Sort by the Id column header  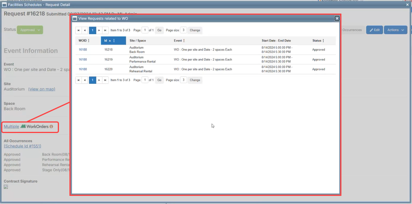pos(106,41)
